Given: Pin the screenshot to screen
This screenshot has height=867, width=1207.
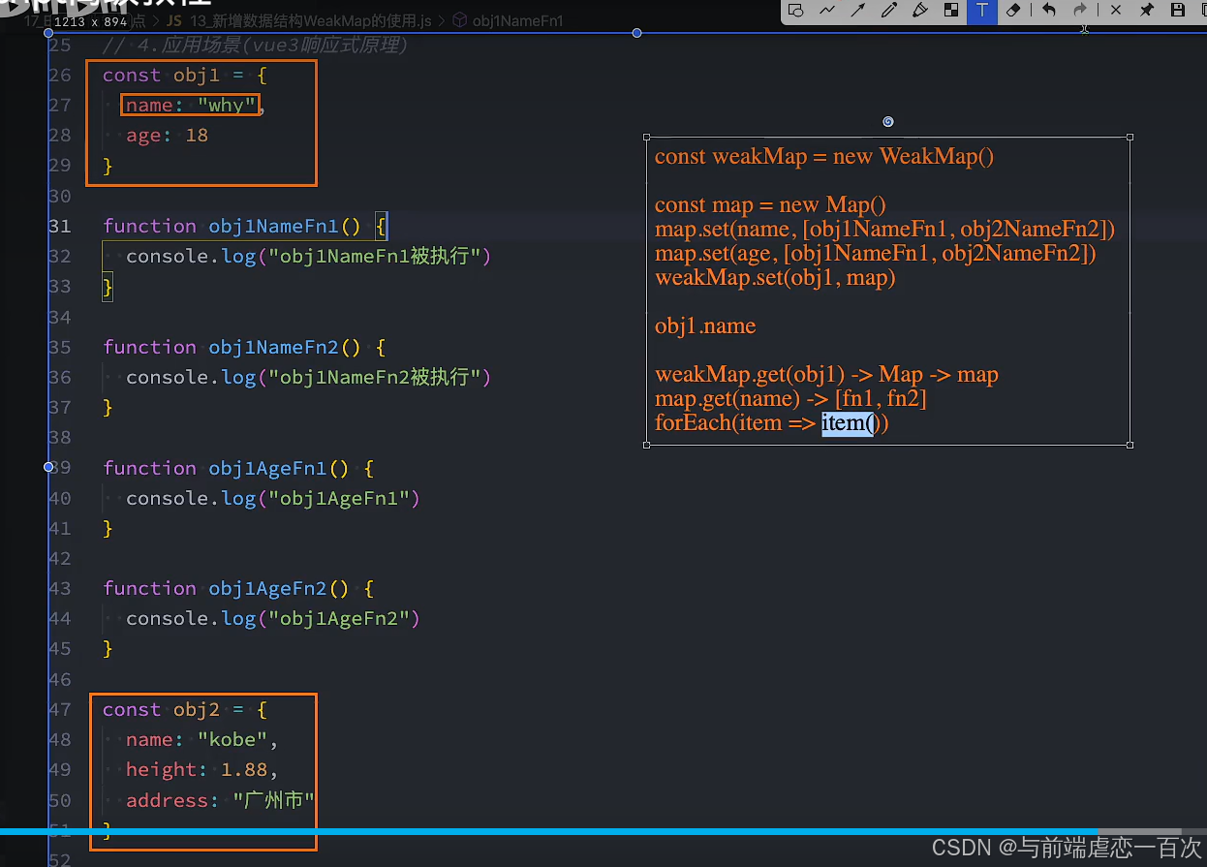Looking at the screenshot, I should coord(1147,11).
